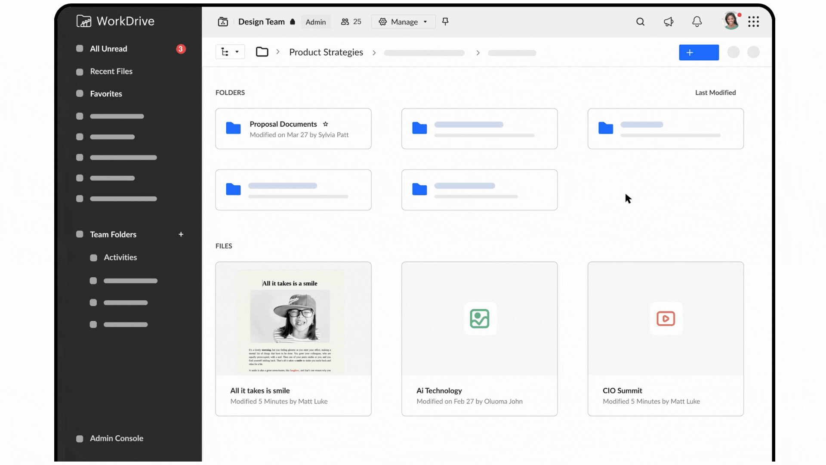Star the Proposal Documents folder
The width and height of the screenshot is (826, 465).
click(326, 124)
